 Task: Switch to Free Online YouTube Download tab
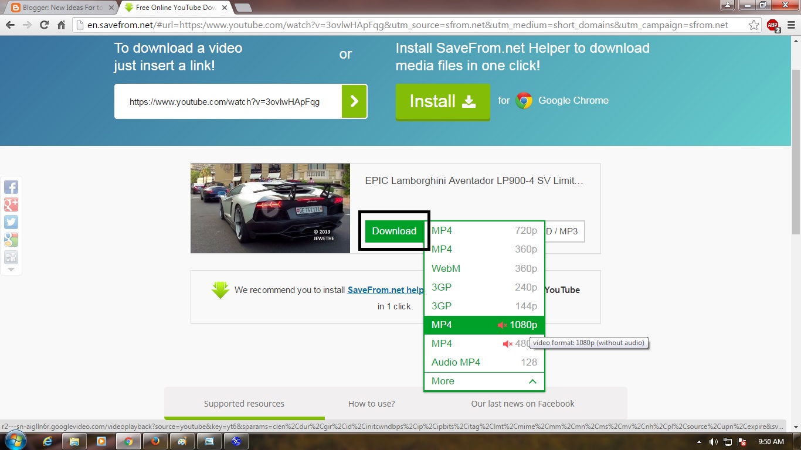click(174, 8)
